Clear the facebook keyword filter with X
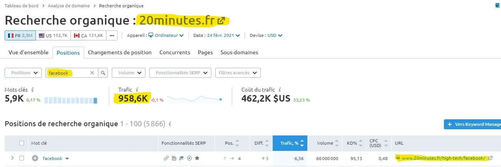This screenshot has width=501, height=167. tap(92, 72)
